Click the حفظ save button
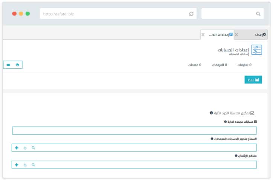 253,80
